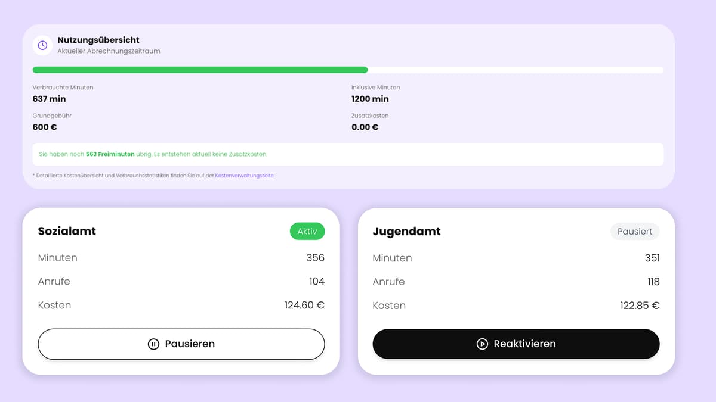Click the green usage progress bar

200,69
